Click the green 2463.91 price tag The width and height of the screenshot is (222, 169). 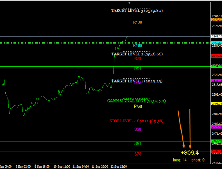pyautogui.click(x=216, y=141)
